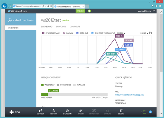The height and width of the screenshot is (118, 164).
Task: Toggle the CPU PERCENTAGE metric
Action: tap(43, 33)
